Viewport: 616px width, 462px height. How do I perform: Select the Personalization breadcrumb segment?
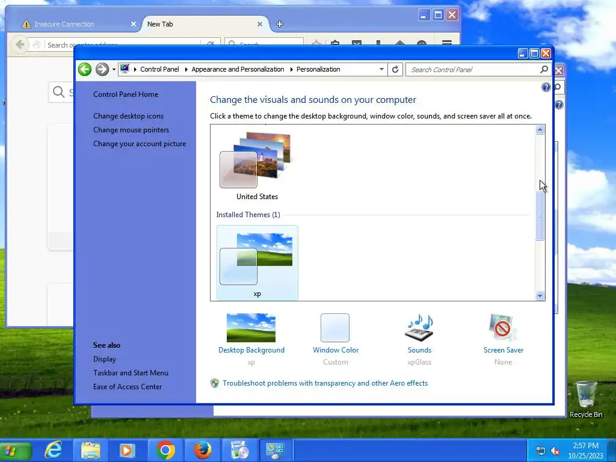[318, 70]
